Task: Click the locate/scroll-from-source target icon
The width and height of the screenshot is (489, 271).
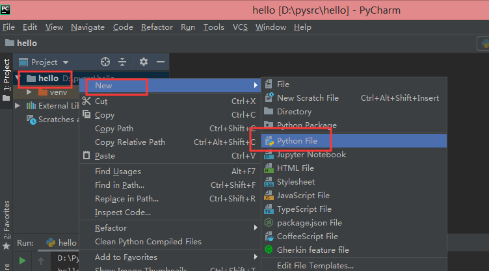Action: tap(105, 62)
